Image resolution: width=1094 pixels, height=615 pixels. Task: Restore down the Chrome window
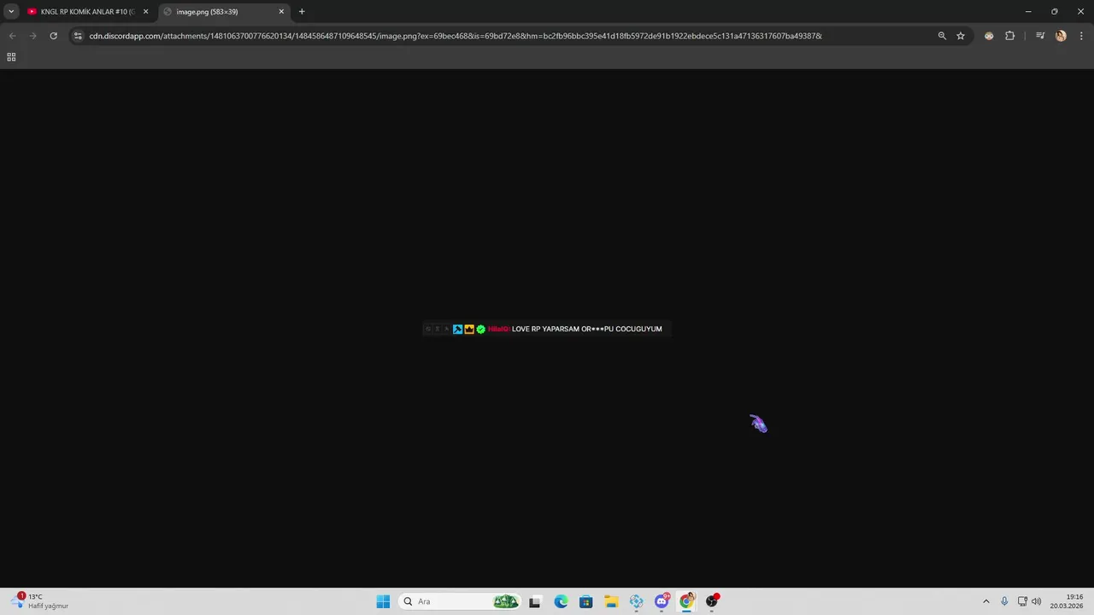1054,11
